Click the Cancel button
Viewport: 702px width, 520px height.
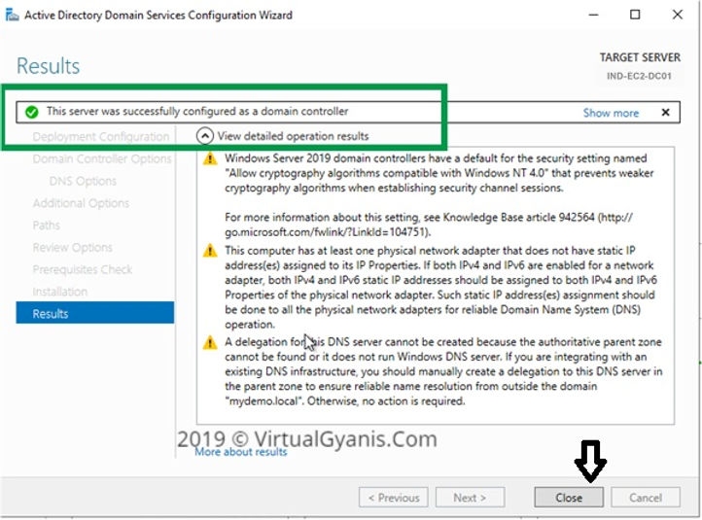pyautogui.click(x=646, y=498)
